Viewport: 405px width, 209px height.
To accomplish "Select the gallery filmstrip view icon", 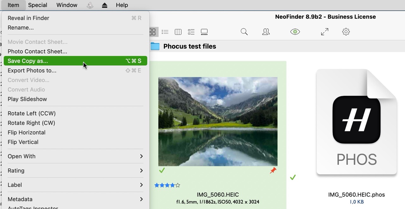I will [204, 32].
